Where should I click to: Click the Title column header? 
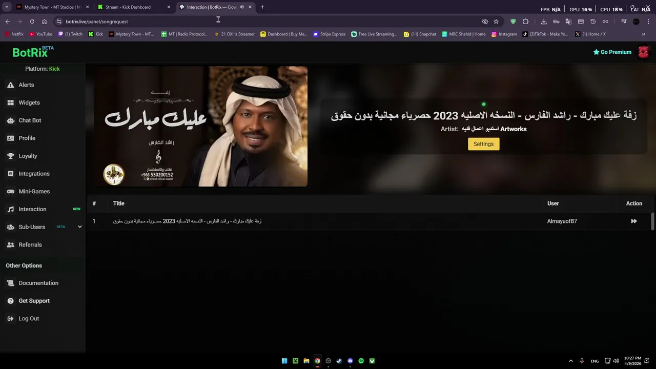(x=118, y=203)
